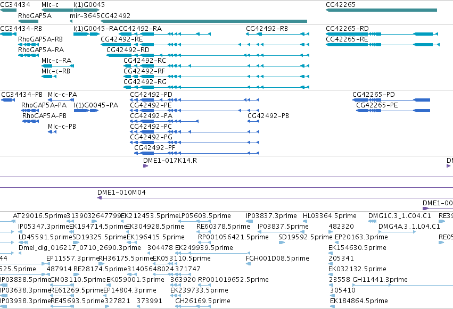
Task: Select EST RE60378.5prime
Action: coord(204,232)
